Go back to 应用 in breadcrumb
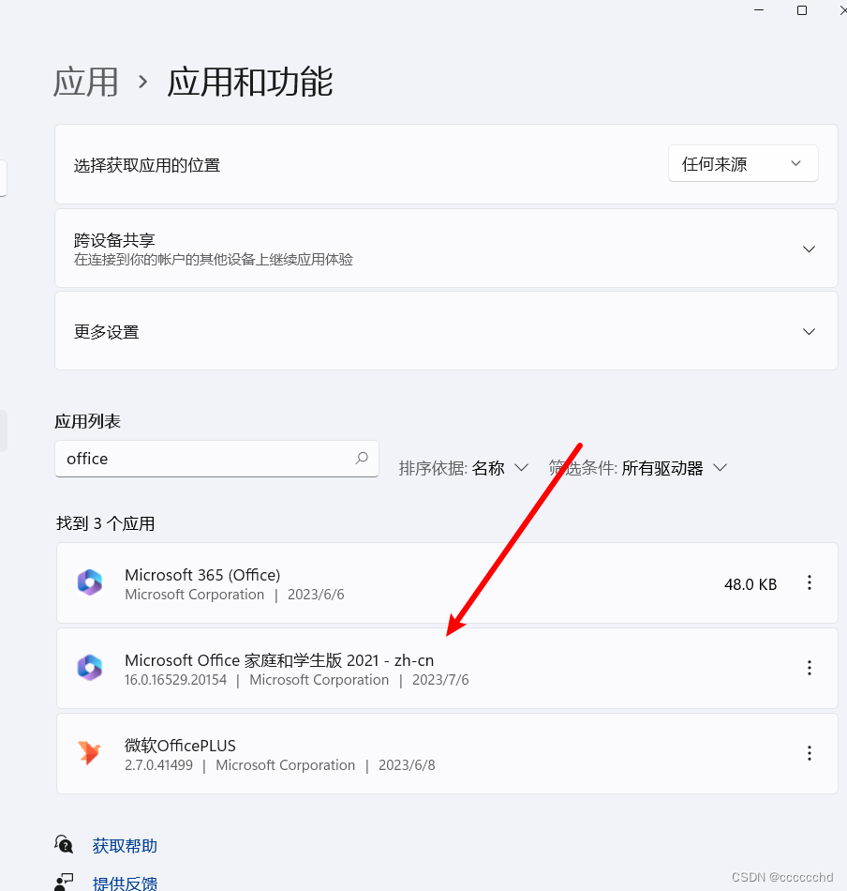This screenshot has height=891, width=847. pyautogui.click(x=85, y=82)
